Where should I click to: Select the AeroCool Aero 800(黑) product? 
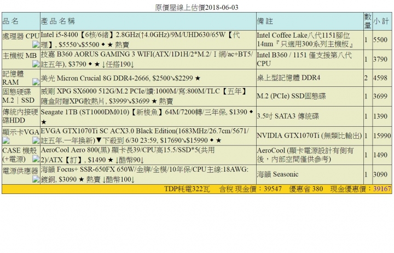128,155
